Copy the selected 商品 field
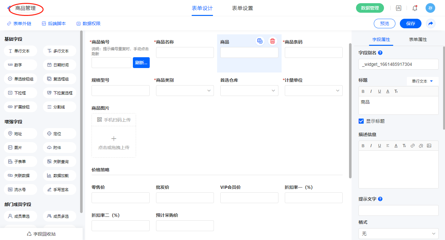 coord(260,41)
